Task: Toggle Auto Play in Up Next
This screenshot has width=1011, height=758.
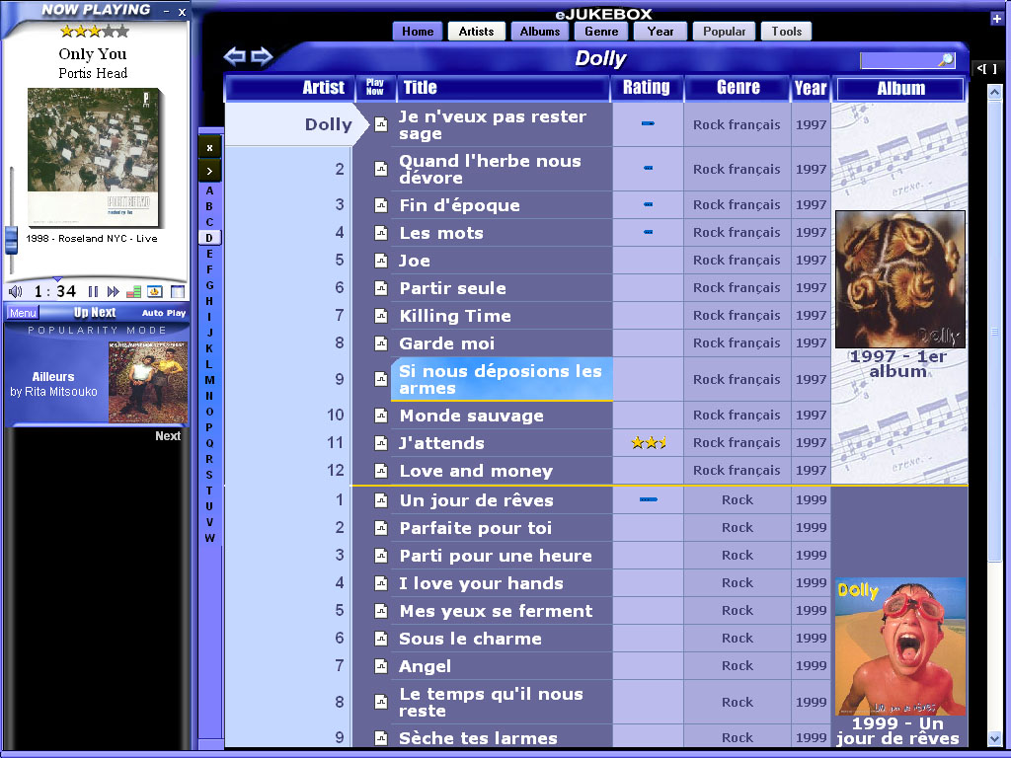Action: tap(164, 313)
